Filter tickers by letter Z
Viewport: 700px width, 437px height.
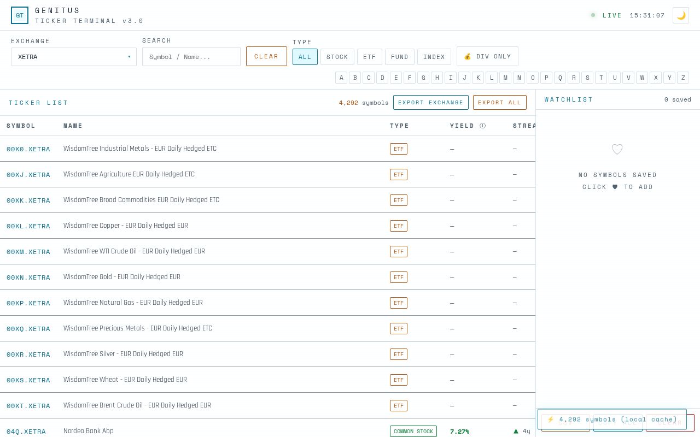(683, 78)
